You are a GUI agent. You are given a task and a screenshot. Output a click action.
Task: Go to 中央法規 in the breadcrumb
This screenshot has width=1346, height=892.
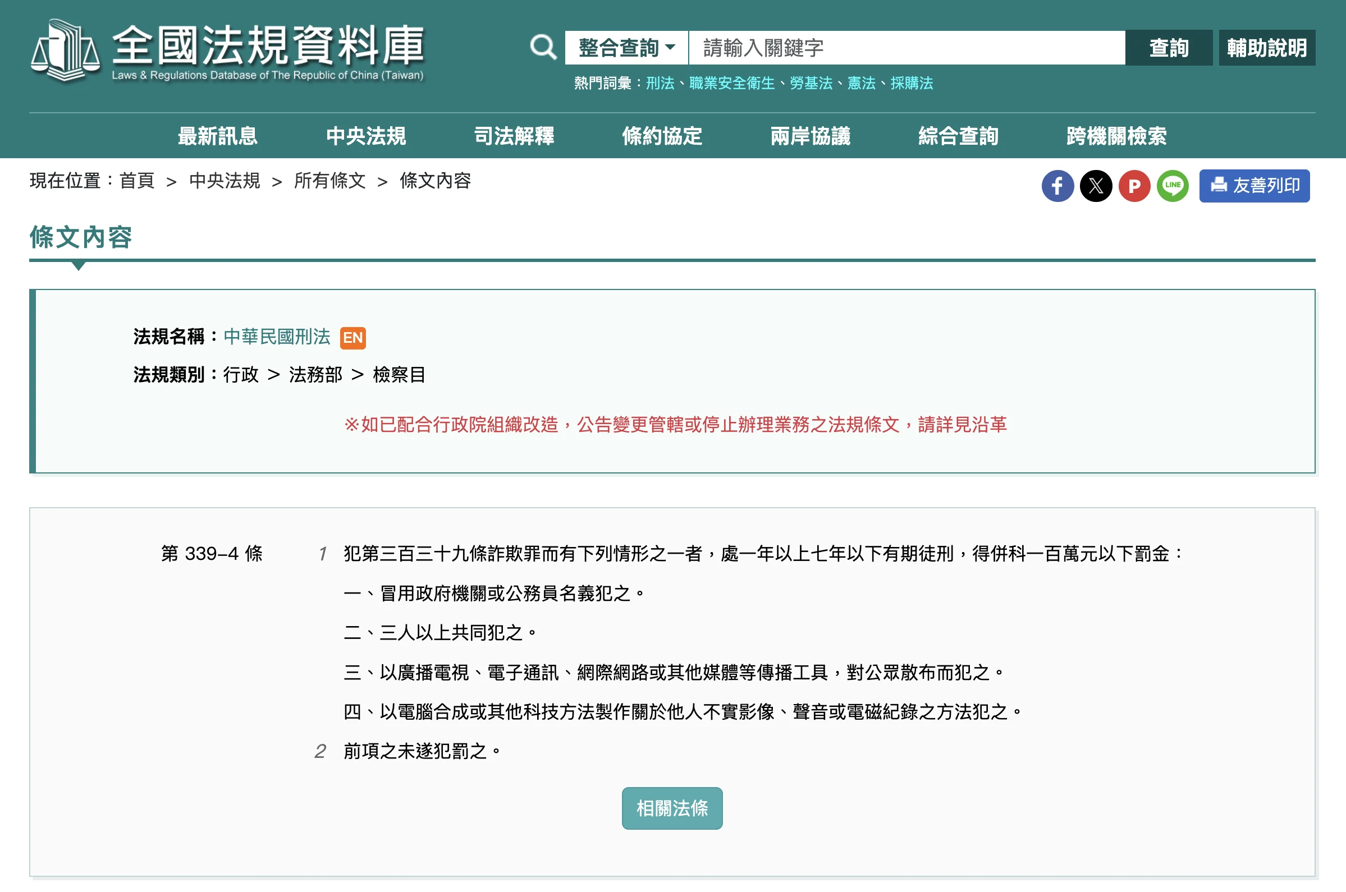pos(224,181)
